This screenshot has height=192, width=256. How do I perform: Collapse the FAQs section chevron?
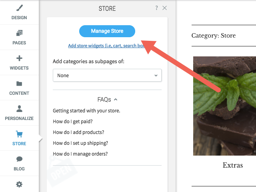(116, 100)
